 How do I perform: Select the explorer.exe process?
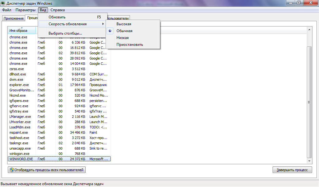click(59, 85)
